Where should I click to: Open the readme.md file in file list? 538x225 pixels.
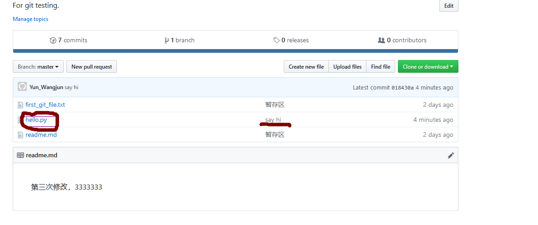pos(41,135)
